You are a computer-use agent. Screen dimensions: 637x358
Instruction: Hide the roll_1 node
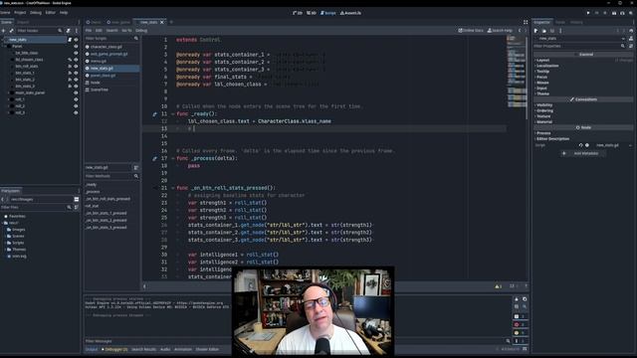click(x=76, y=99)
